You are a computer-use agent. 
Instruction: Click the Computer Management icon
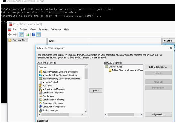40,107
